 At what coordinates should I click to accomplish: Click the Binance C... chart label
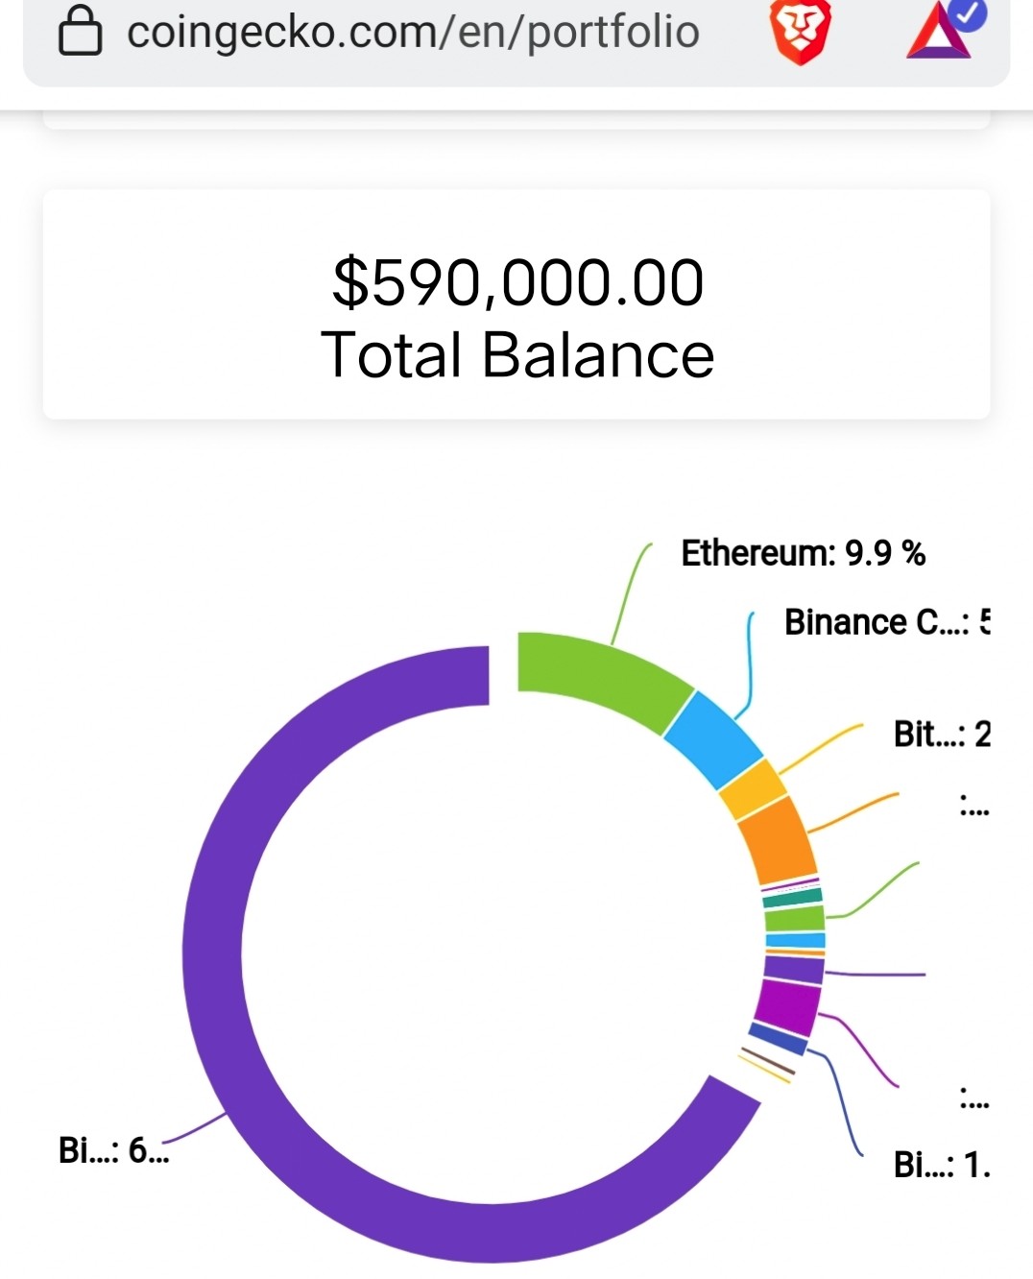pyautogui.click(x=887, y=622)
